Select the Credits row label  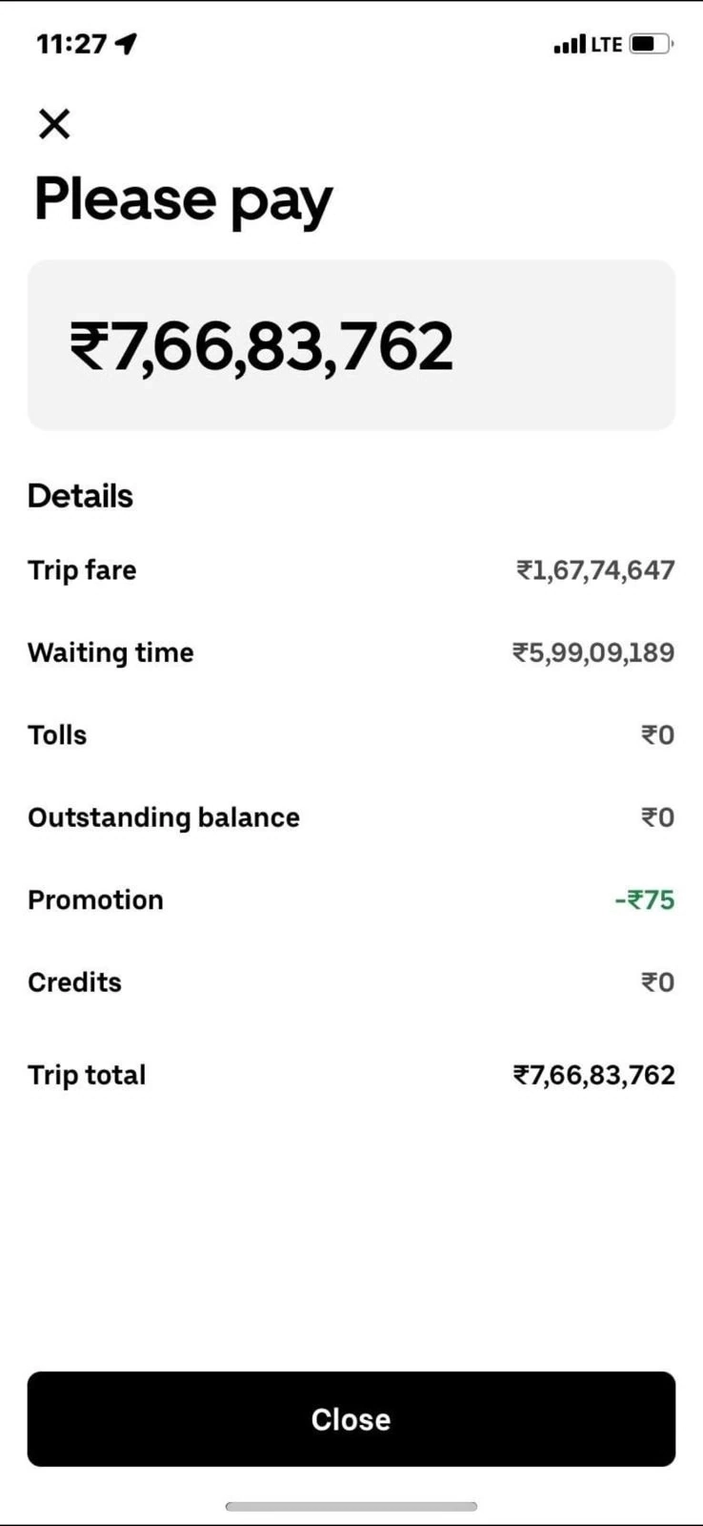tap(74, 982)
